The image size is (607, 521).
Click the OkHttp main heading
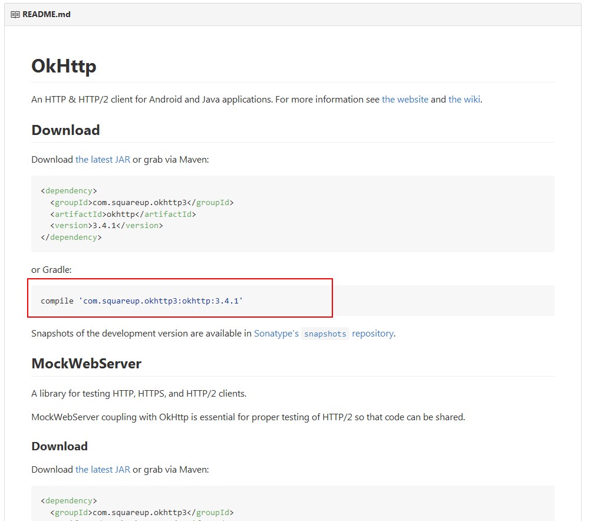pyautogui.click(x=64, y=66)
